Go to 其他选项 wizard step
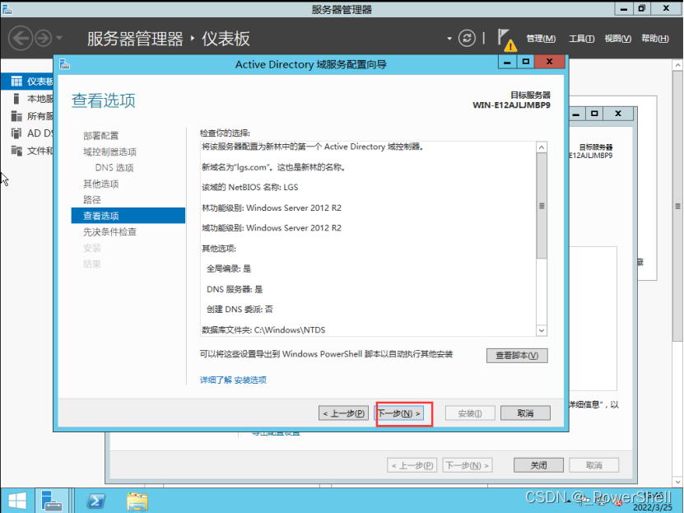The width and height of the screenshot is (684, 513). pyautogui.click(x=100, y=184)
